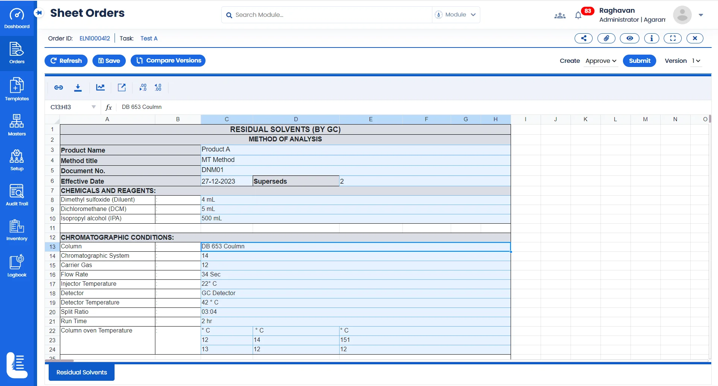Select the cell containing Product A
Screen dimensions: 718x386
pos(356,150)
